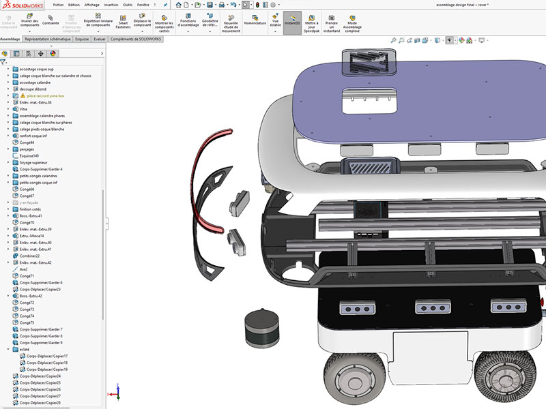Screen dimensions: 546x409
Task: Open the Smart Fasteners tool
Action: pyautogui.click(x=123, y=20)
